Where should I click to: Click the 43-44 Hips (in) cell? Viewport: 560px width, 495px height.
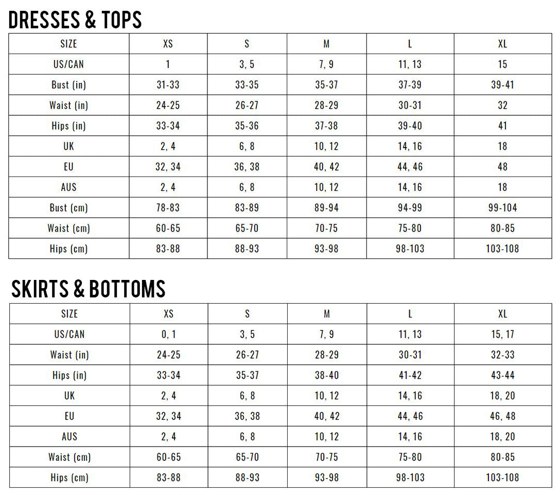tap(502, 375)
